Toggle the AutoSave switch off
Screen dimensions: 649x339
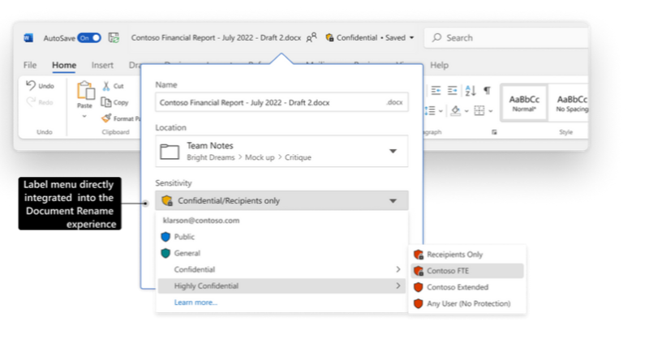click(x=89, y=38)
